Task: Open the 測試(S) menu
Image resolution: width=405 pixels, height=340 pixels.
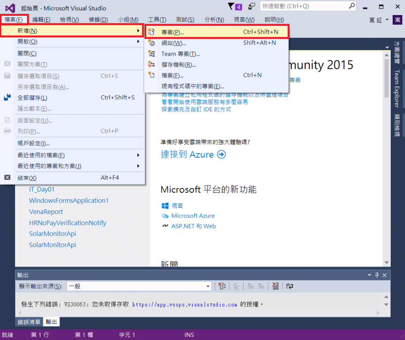Action: pyautogui.click(x=185, y=20)
